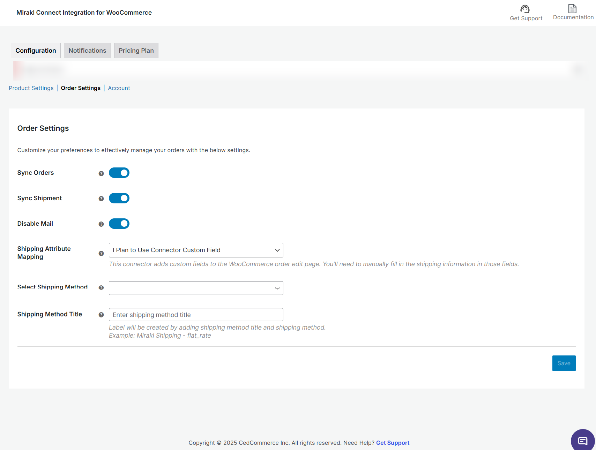Turn off the Sync Orders toggle
Image resolution: width=596 pixels, height=450 pixels.
click(119, 173)
